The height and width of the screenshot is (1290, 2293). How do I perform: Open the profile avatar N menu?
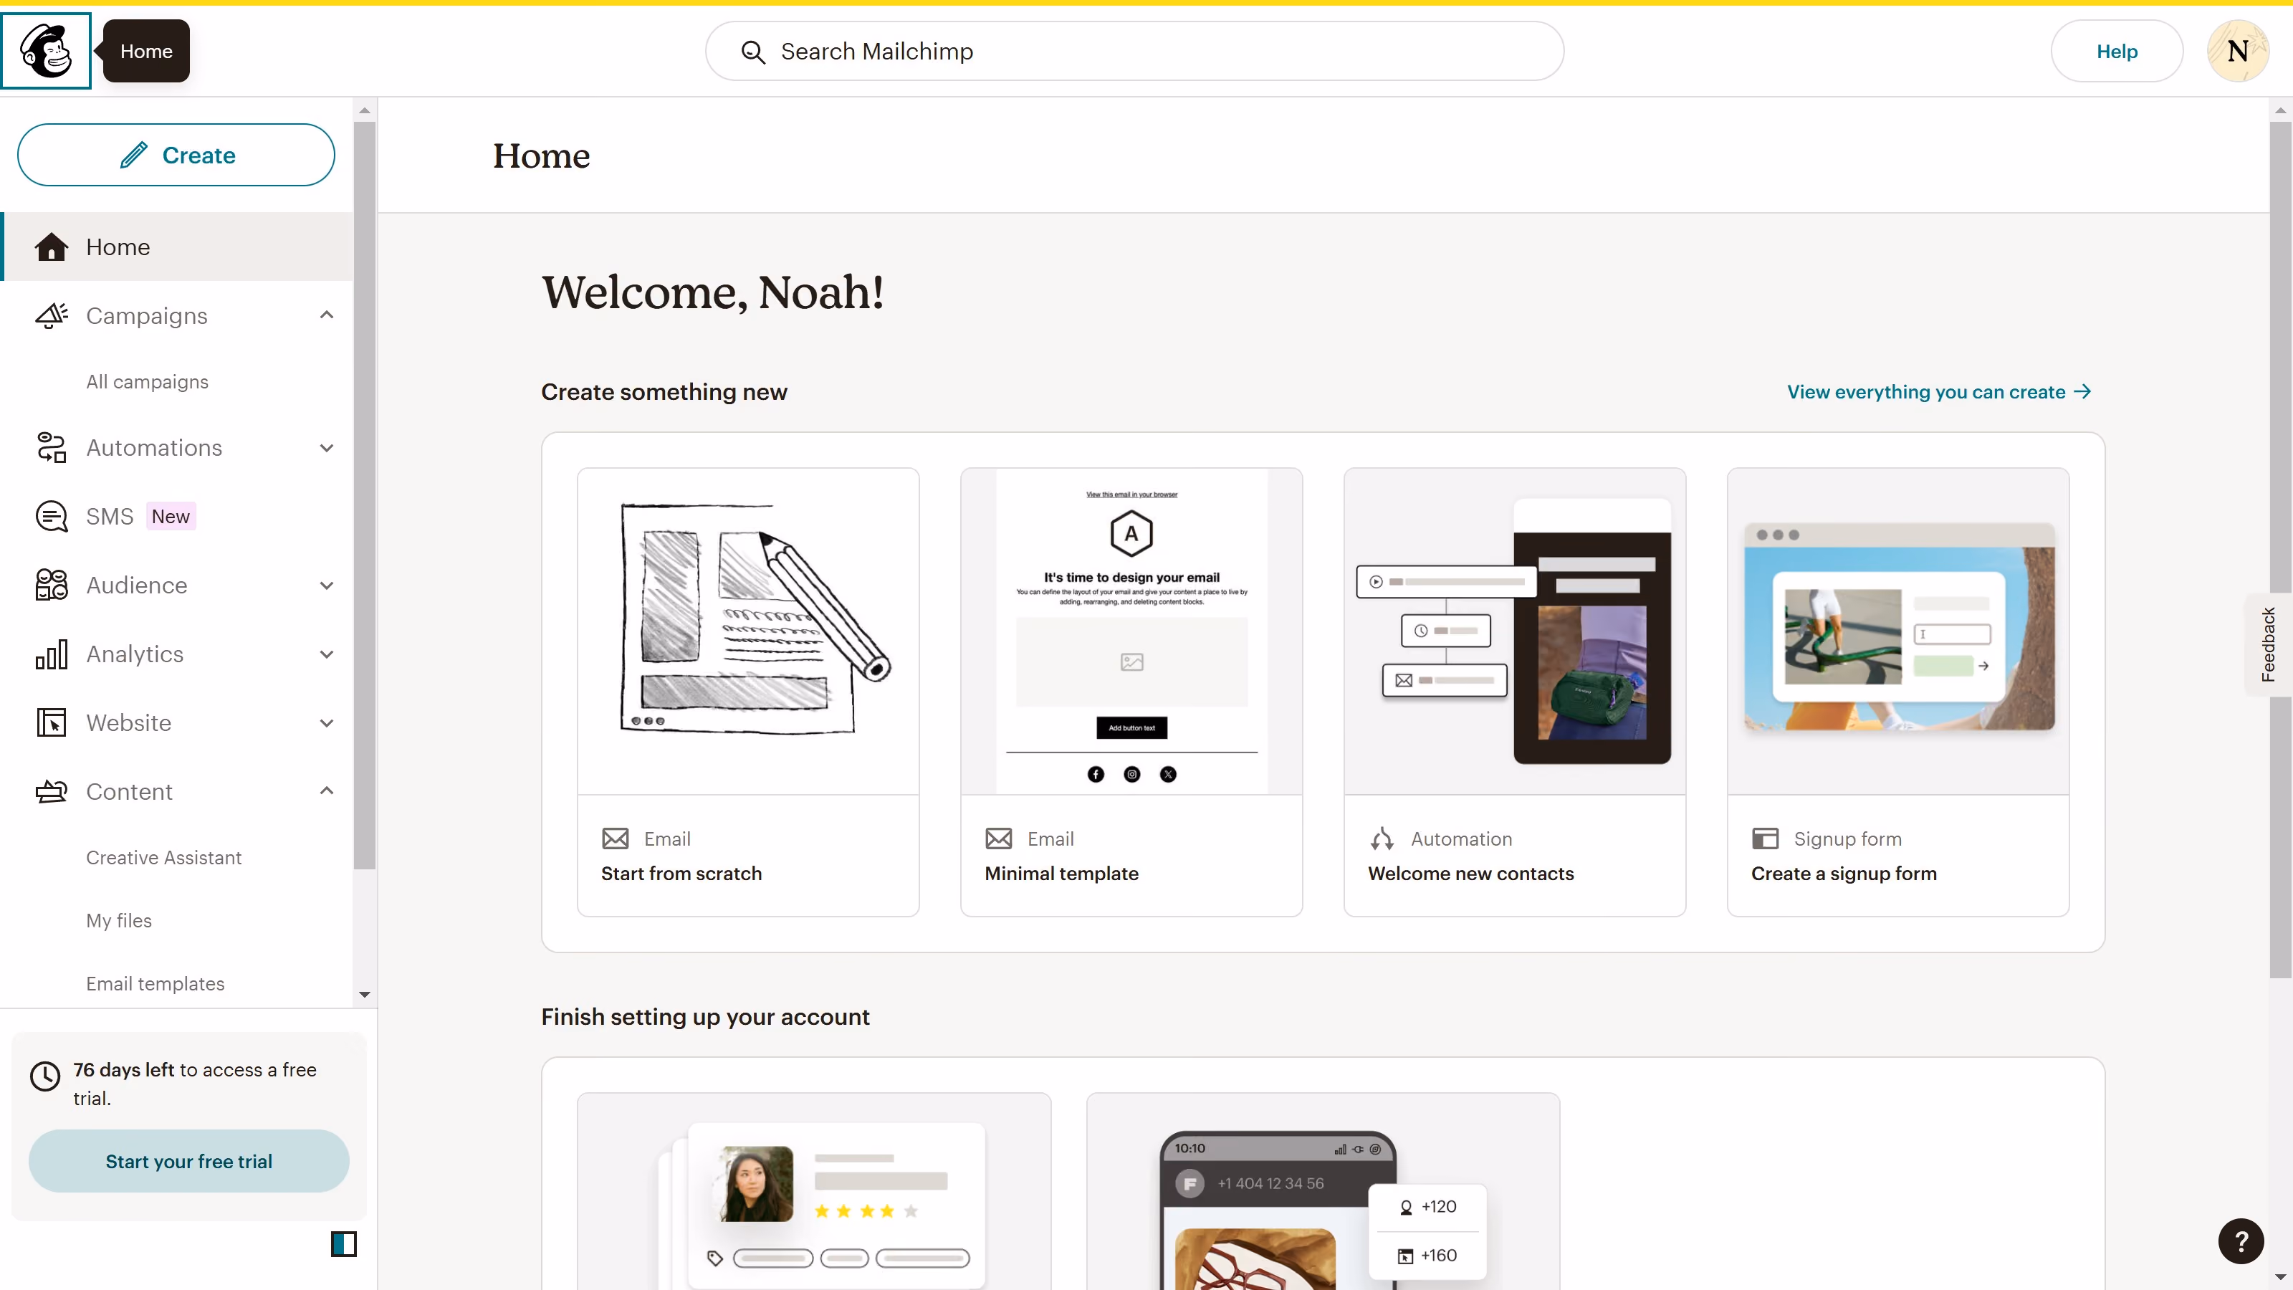coord(2238,52)
